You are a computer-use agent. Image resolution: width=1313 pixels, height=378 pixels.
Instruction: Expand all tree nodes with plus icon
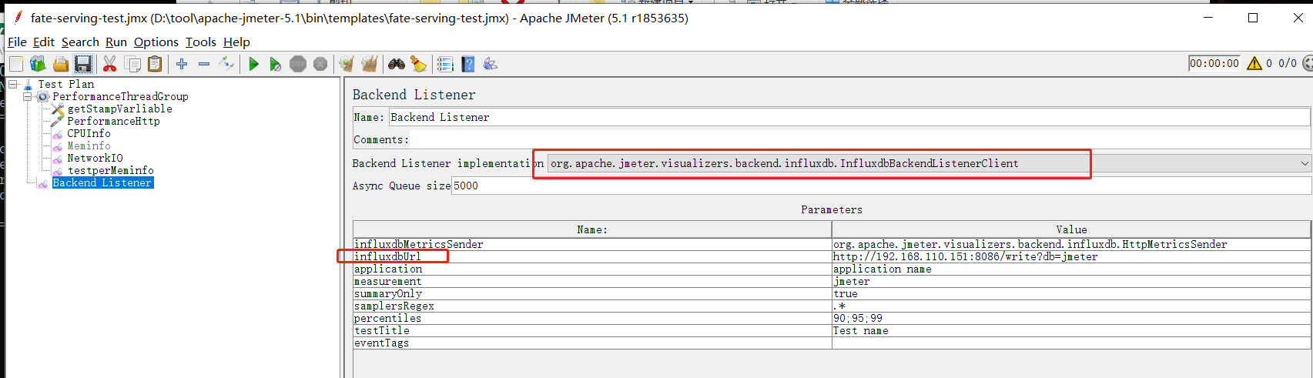(x=182, y=64)
